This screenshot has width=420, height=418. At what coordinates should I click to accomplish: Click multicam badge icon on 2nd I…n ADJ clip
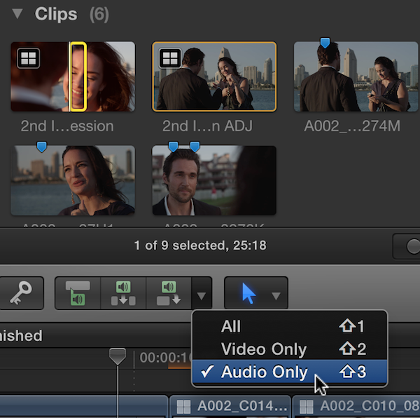pos(170,58)
